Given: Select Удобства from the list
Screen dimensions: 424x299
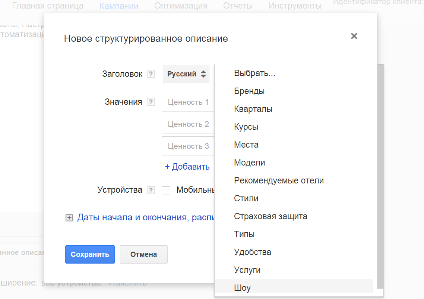Looking at the screenshot, I should click(x=252, y=252).
